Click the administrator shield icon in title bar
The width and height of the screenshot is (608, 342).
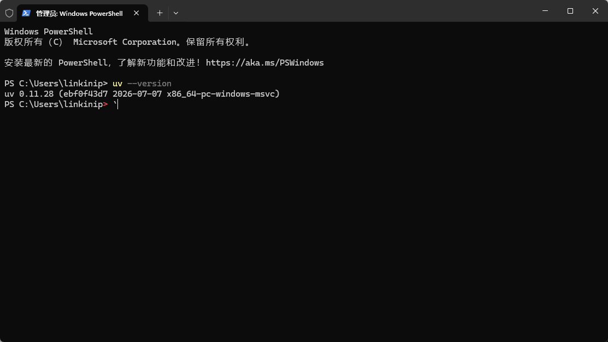tap(9, 13)
